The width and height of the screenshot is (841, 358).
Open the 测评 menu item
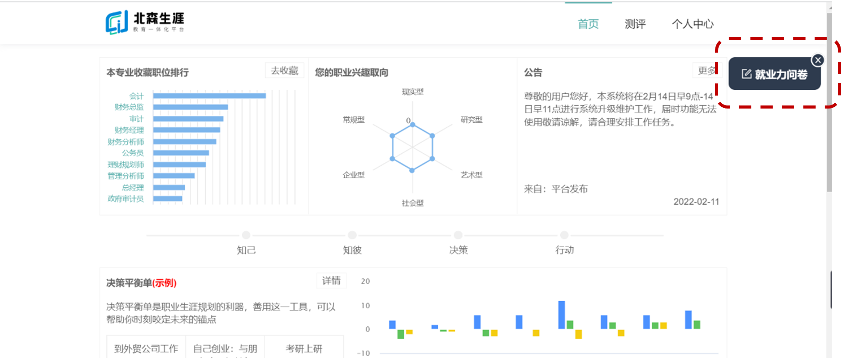point(635,24)
